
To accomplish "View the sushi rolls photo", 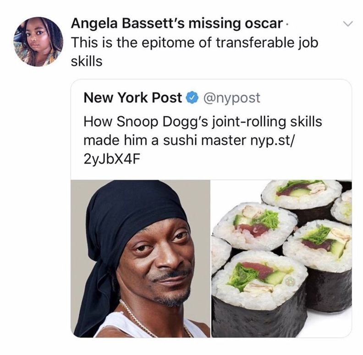I will pos(281,258).
